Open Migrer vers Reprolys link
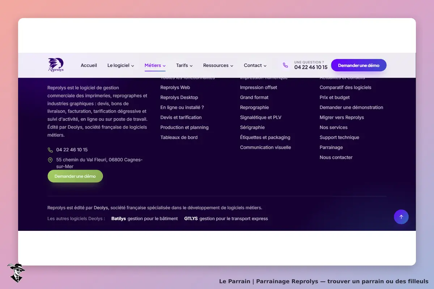 342,117
